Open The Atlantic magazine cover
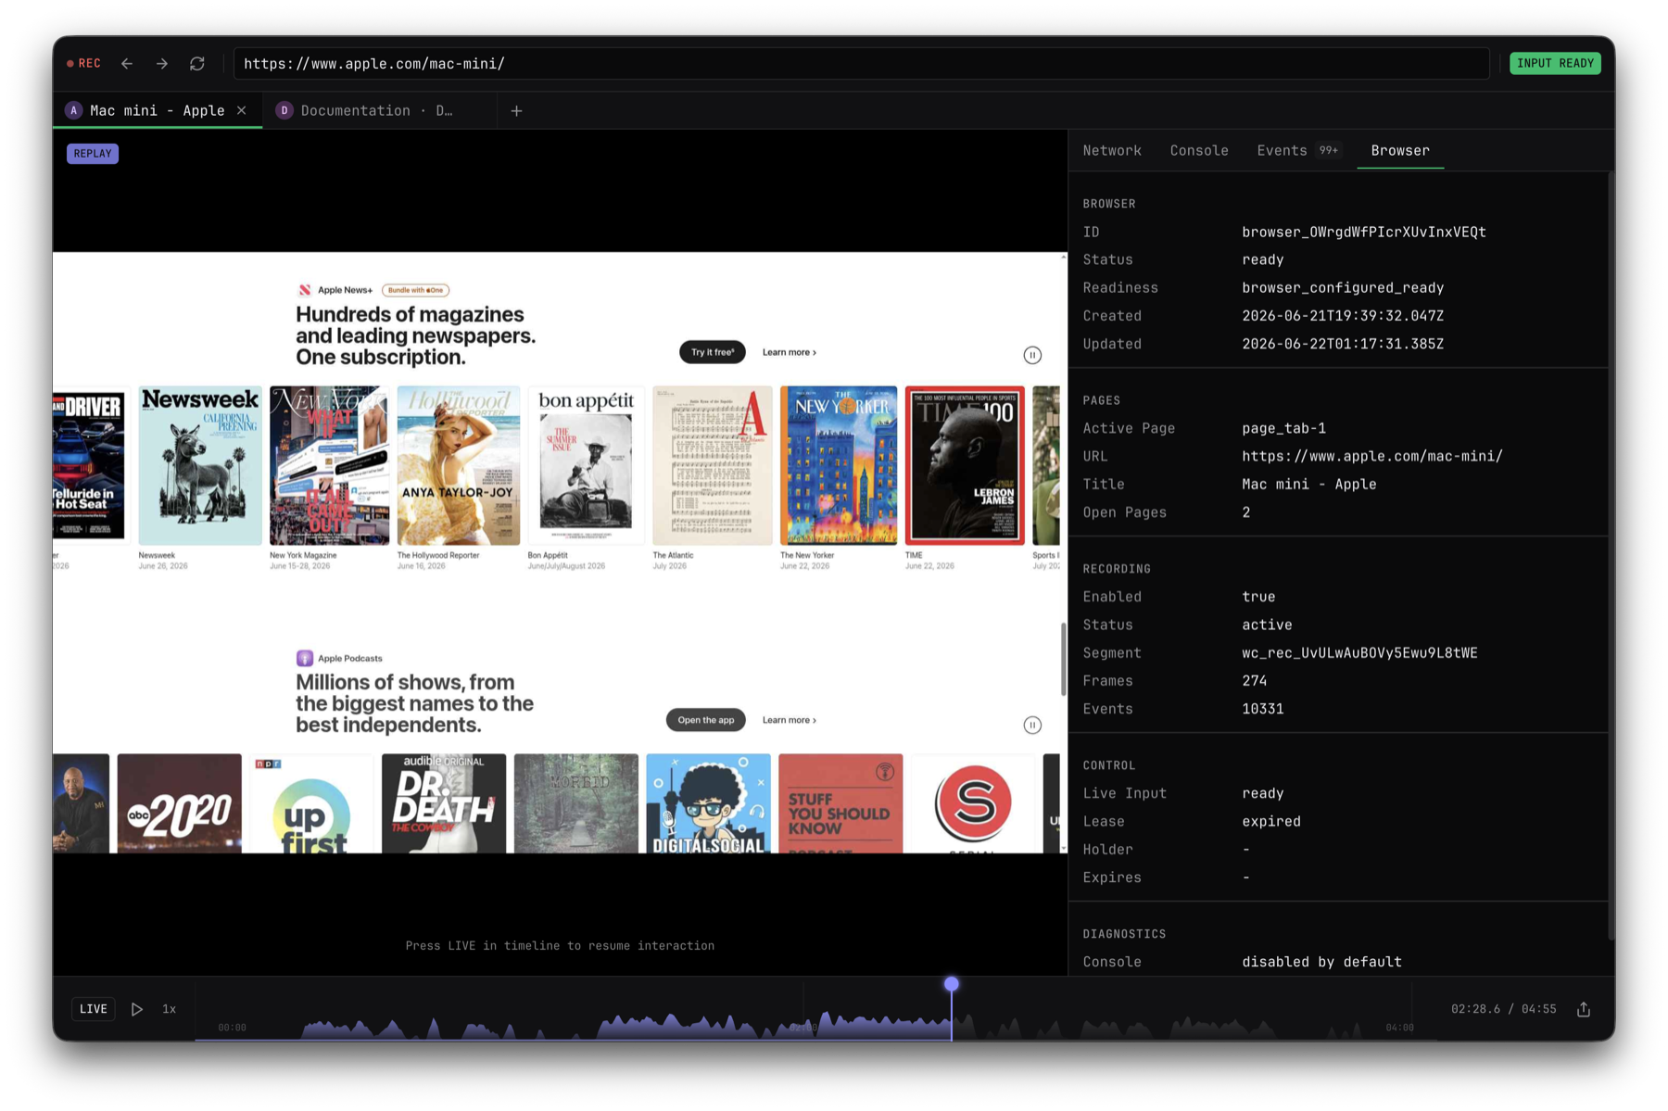The height and width of the screenshot is (1111, 1668). point(713,465)
